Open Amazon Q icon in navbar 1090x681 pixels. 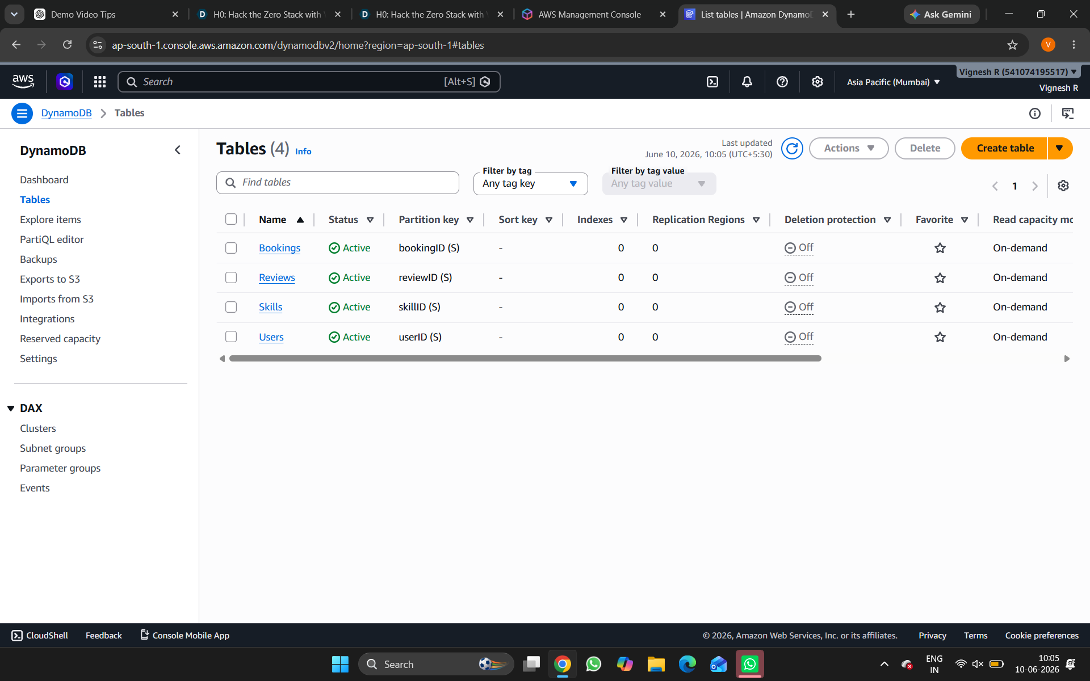coord(65,82)
